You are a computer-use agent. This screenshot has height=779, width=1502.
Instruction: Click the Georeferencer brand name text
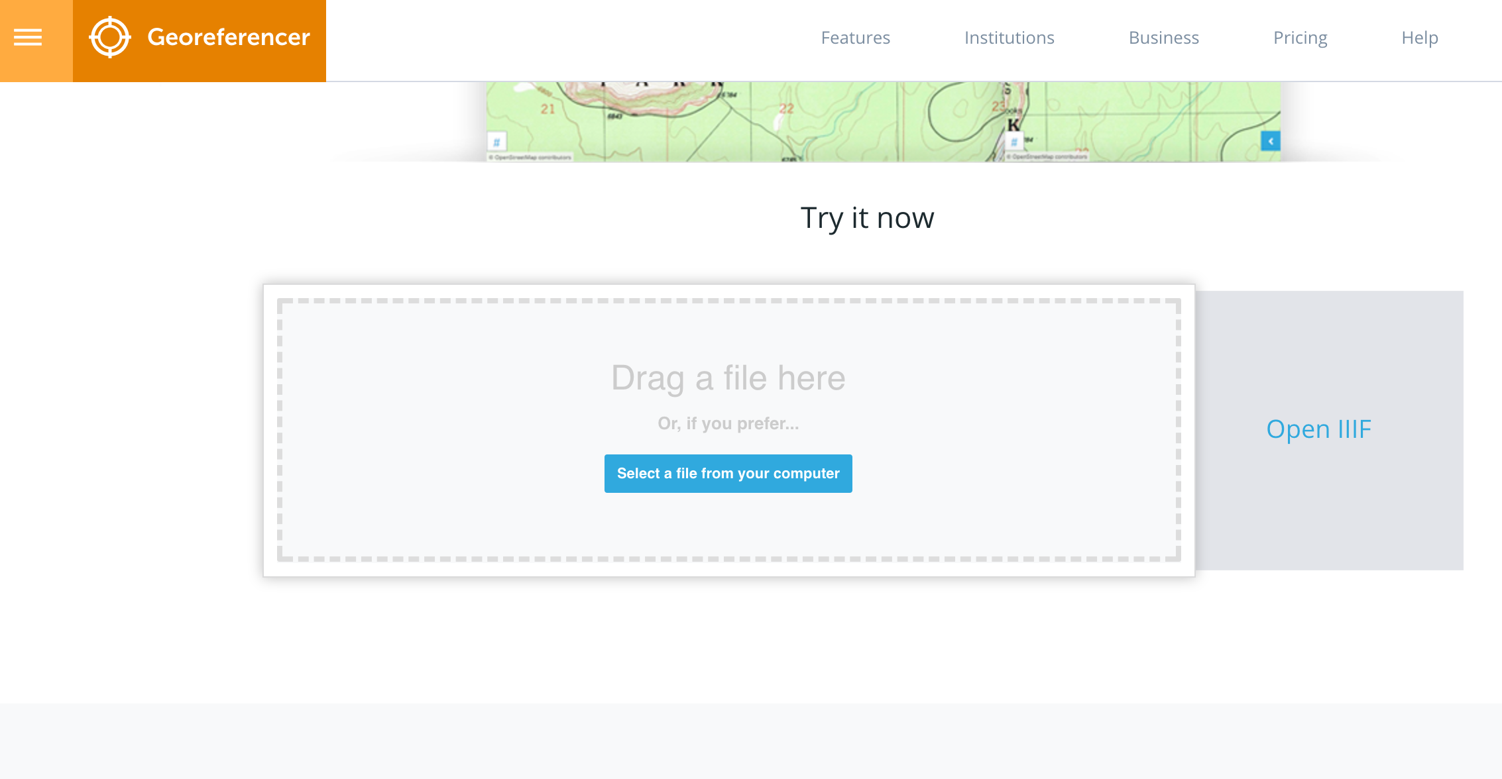(228, 38)
